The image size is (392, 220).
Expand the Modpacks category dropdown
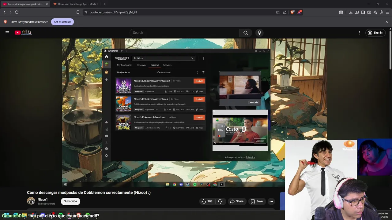click(123, 72)
